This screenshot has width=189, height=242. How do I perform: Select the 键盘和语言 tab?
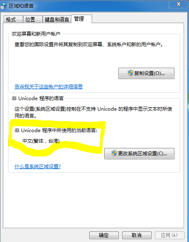[57, 19]
